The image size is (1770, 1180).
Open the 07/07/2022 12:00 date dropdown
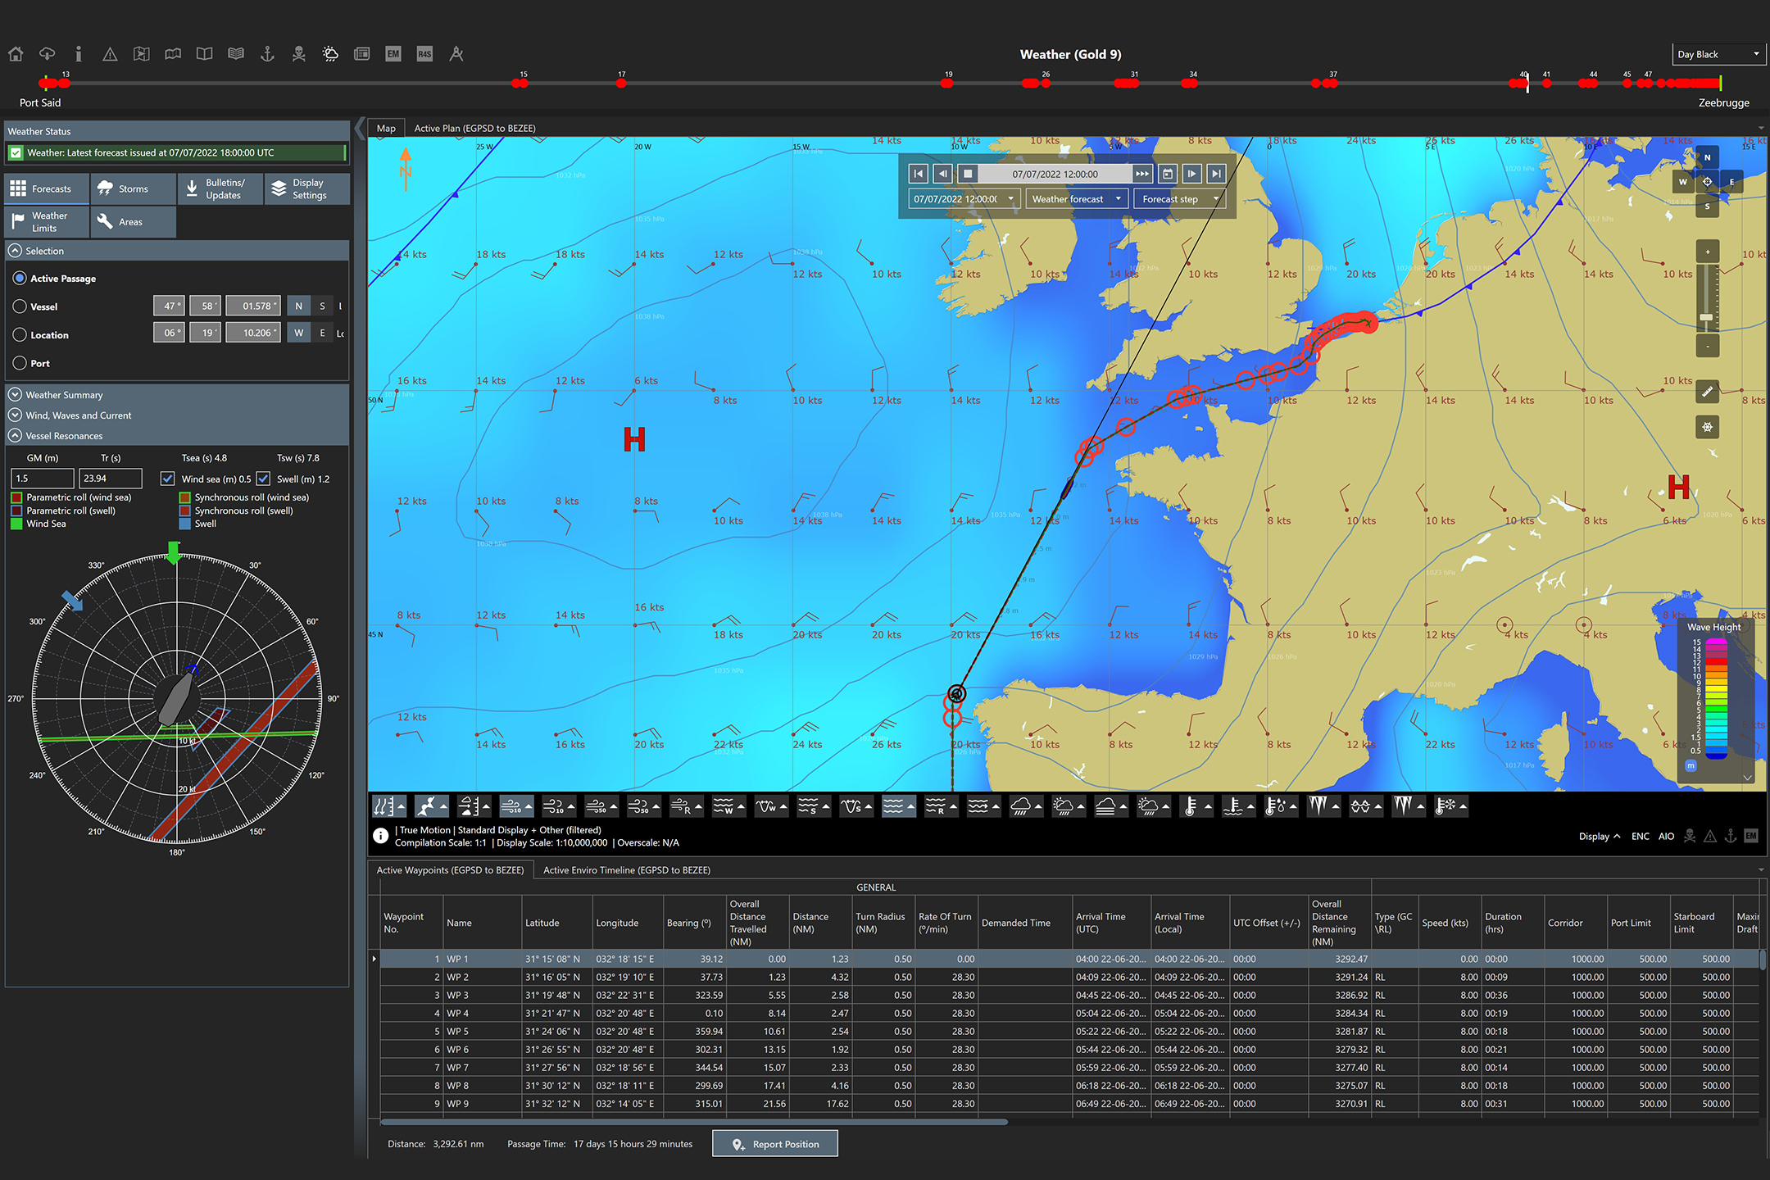tap(964, 199)
